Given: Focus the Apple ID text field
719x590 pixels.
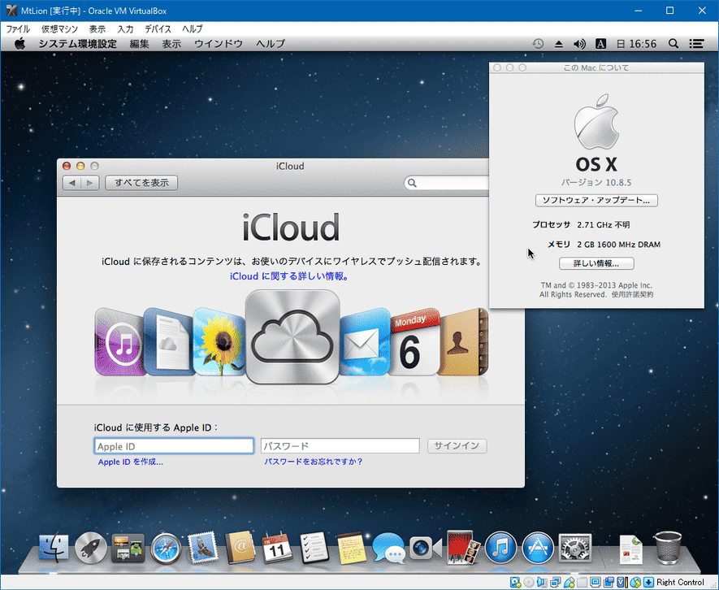Looking at the screenshot, I should [174, 446].
